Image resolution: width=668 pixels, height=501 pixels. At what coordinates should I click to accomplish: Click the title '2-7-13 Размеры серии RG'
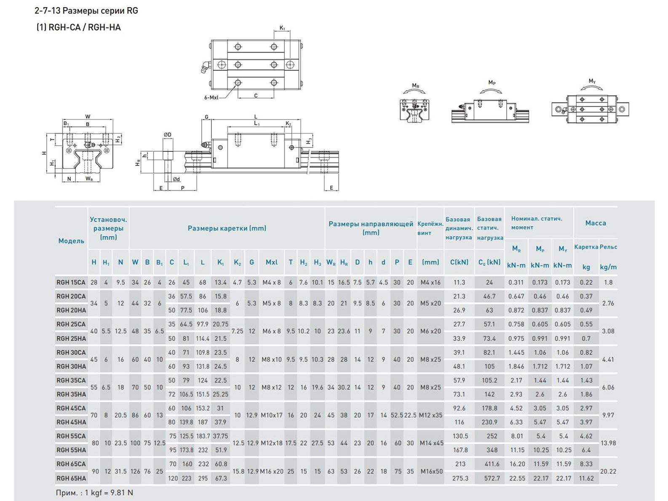86,11
